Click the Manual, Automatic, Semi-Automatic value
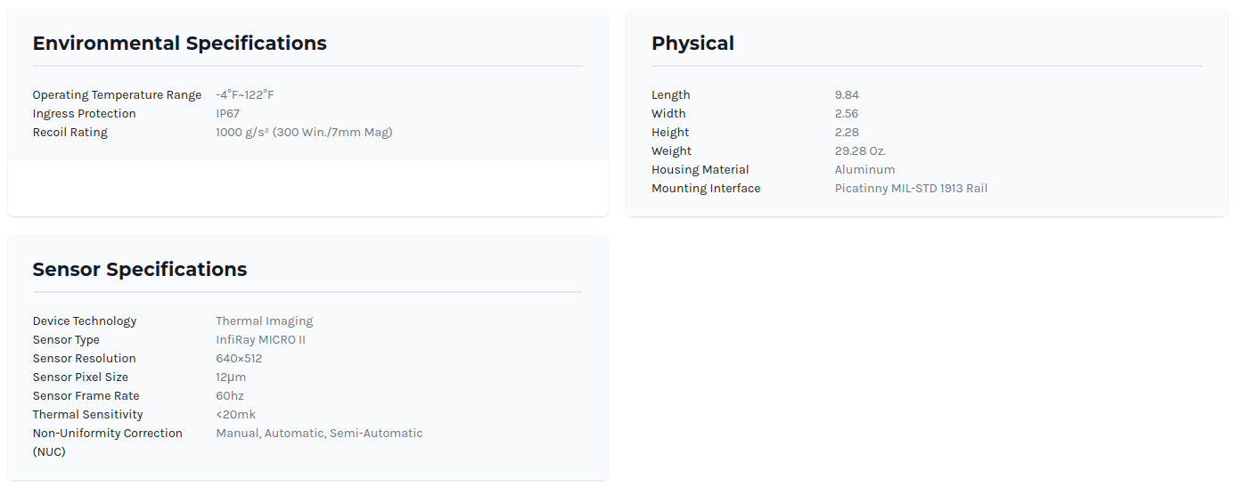The width and height of the screenshot is (1237, 487). click(319, 434)
